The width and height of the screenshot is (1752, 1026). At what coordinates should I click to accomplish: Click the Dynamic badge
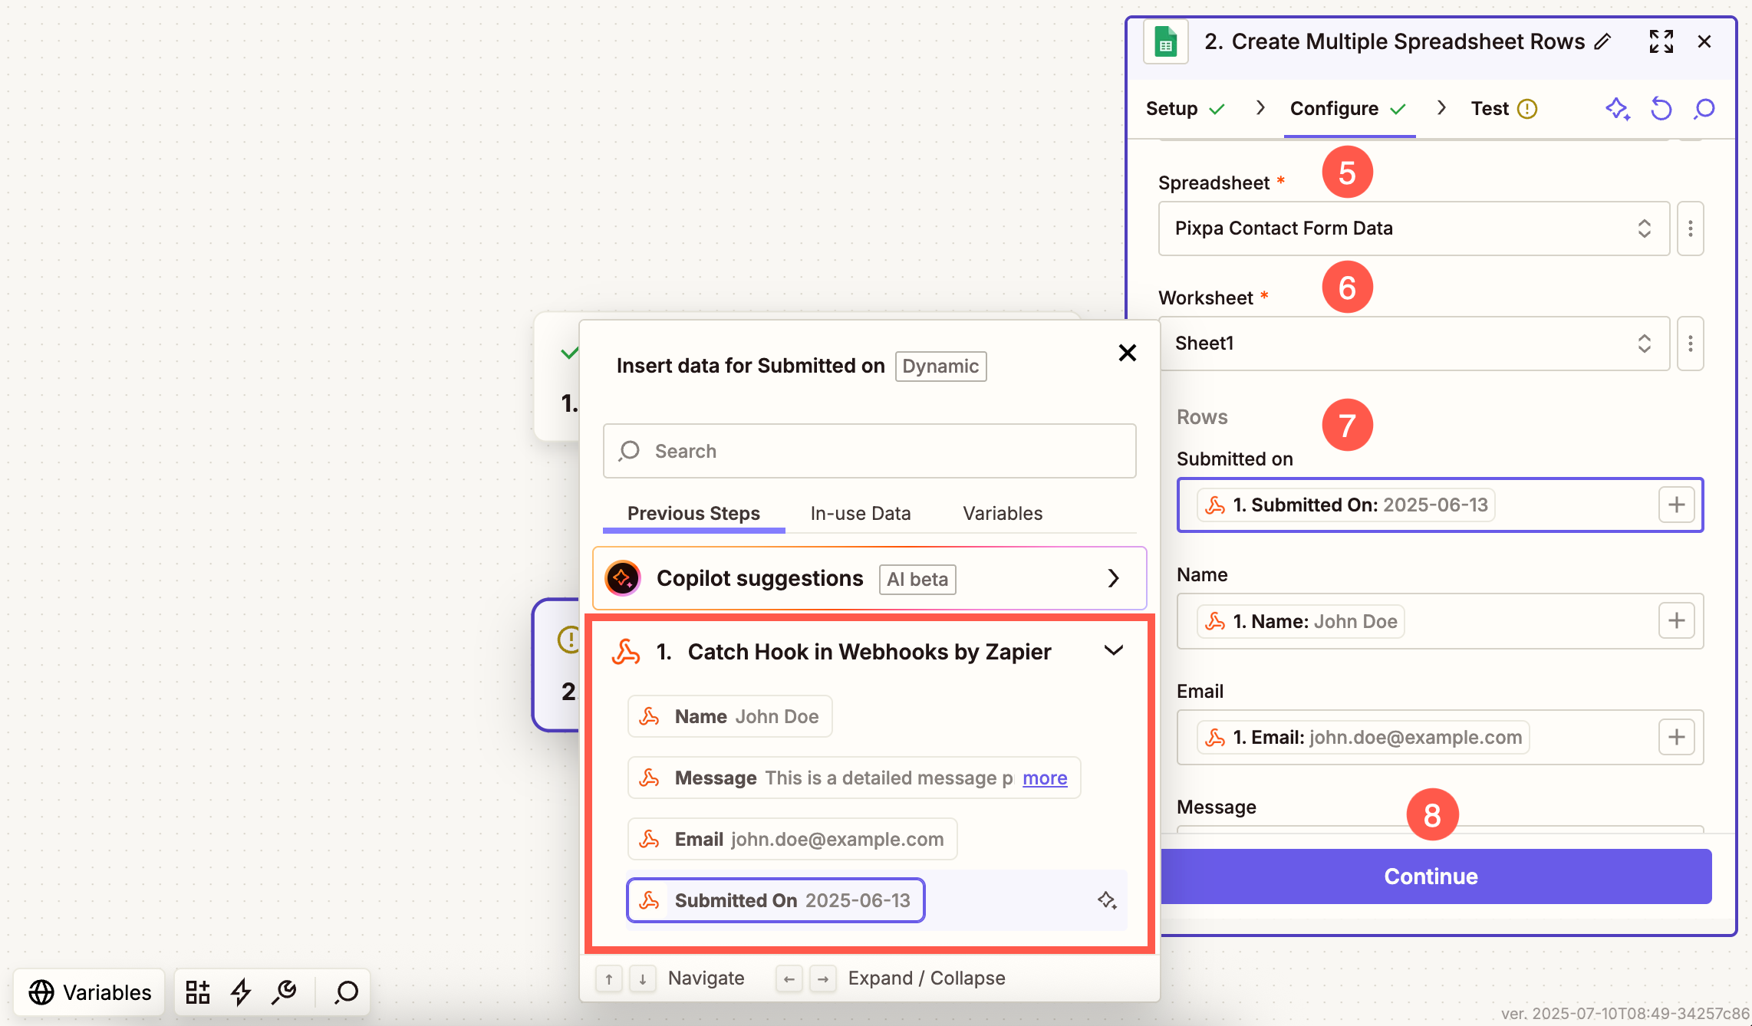(x=940, y=367)
